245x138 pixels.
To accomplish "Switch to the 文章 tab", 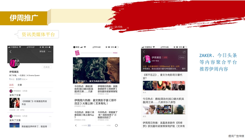I will coord(20,85).
